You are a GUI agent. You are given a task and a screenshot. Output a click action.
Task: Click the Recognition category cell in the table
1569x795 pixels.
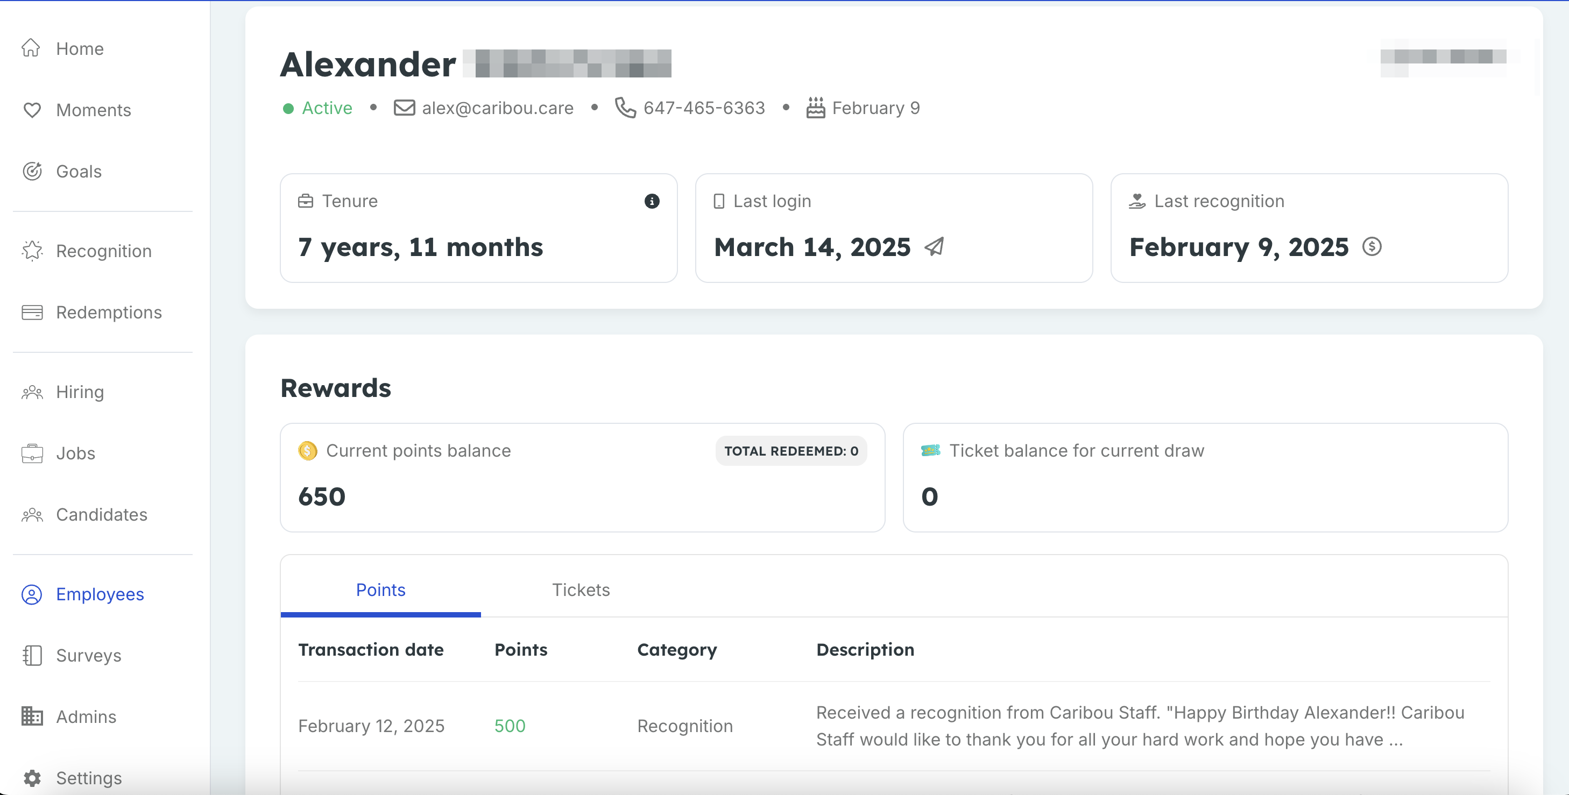click(684, 726)
